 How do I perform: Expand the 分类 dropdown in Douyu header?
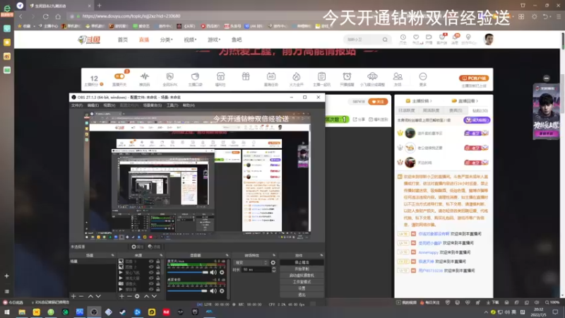(x=166, y=40)
